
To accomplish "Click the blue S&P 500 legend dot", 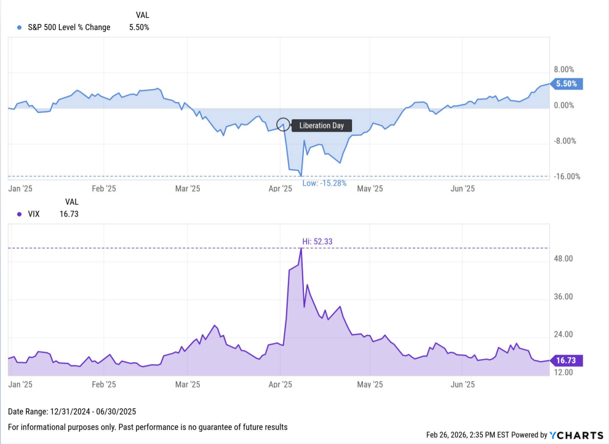I will click(19, 28).
